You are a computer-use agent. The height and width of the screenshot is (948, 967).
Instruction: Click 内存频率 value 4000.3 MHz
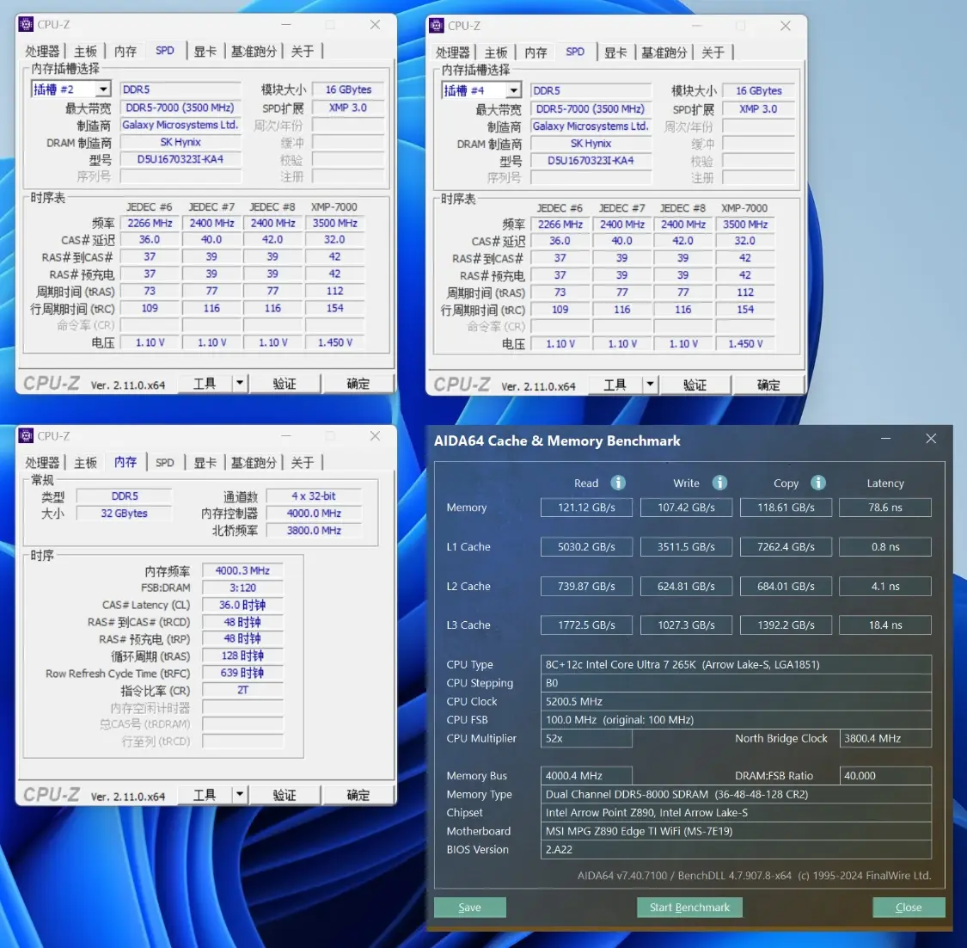[x=242, y=571]
